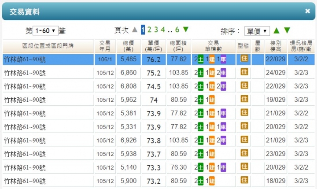The height and width of the screenshot is (189, 317).
Task: Click the 樓別樓高 column header
Action: 276,46
